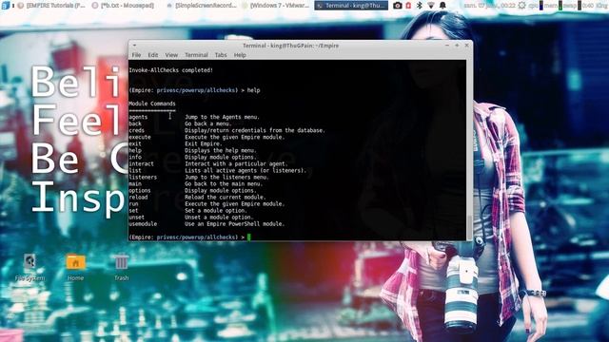Select Terminal taskbar button
The image size is (609, 342).
pos(351,6)
